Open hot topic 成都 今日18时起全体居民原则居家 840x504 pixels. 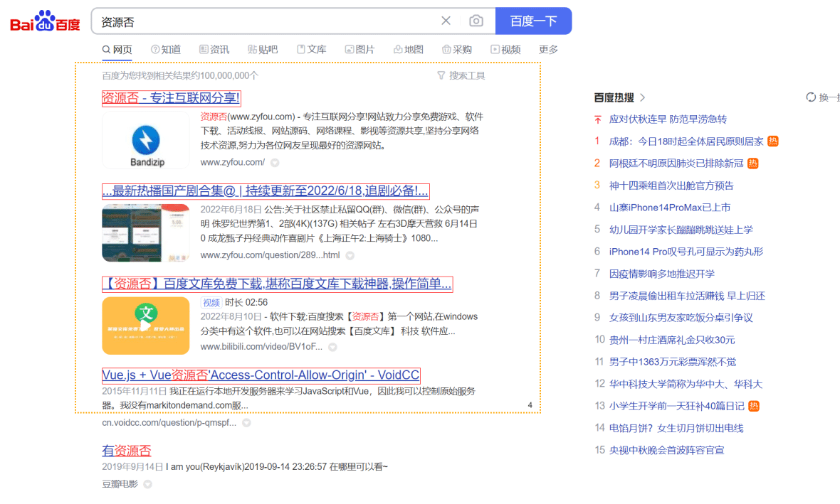tap(686, 141)
